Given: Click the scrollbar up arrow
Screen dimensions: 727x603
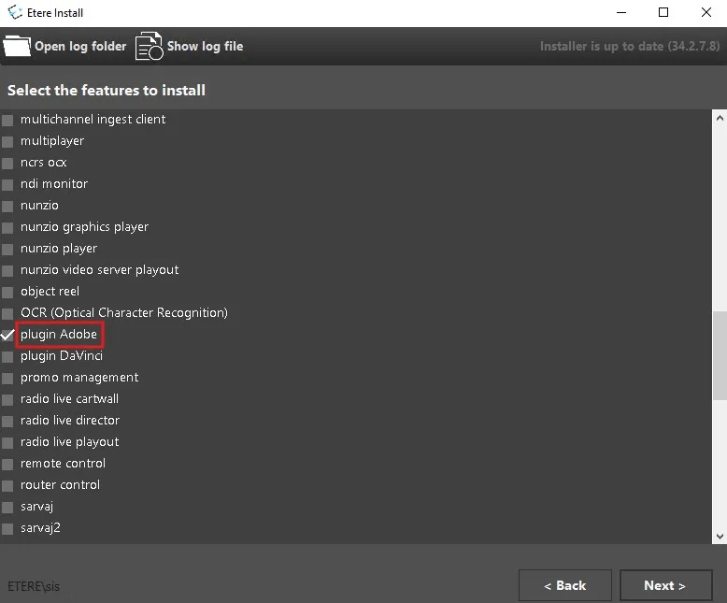Looking at the screenshot, I should click(x=720, y=118).
